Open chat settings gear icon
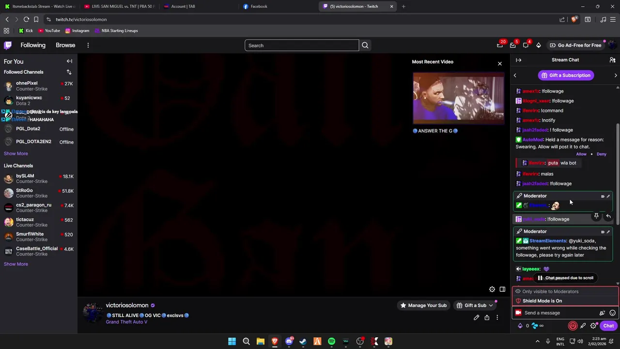620x349 pixels. (593, 326)
